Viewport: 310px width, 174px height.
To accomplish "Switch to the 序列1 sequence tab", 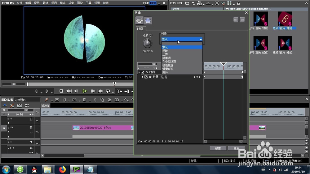I will [46, 106].
